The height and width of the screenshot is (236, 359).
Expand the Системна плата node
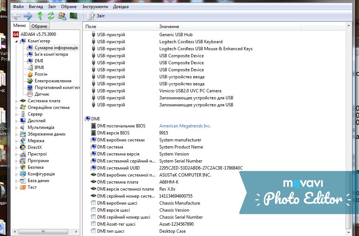(16, 101)
